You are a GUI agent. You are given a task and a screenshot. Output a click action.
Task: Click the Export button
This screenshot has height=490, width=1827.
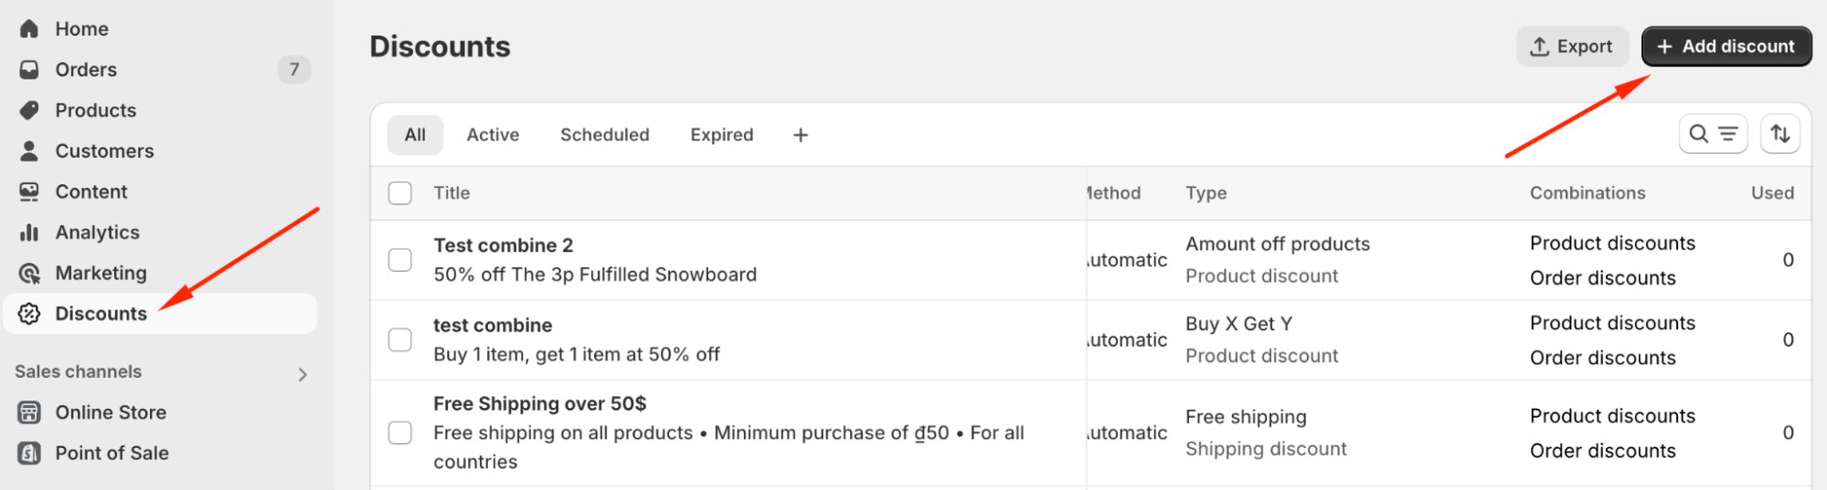click(x=1572, y=47)
